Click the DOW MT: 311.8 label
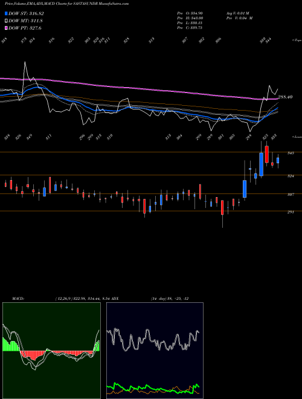 click(x=25, y=21)
